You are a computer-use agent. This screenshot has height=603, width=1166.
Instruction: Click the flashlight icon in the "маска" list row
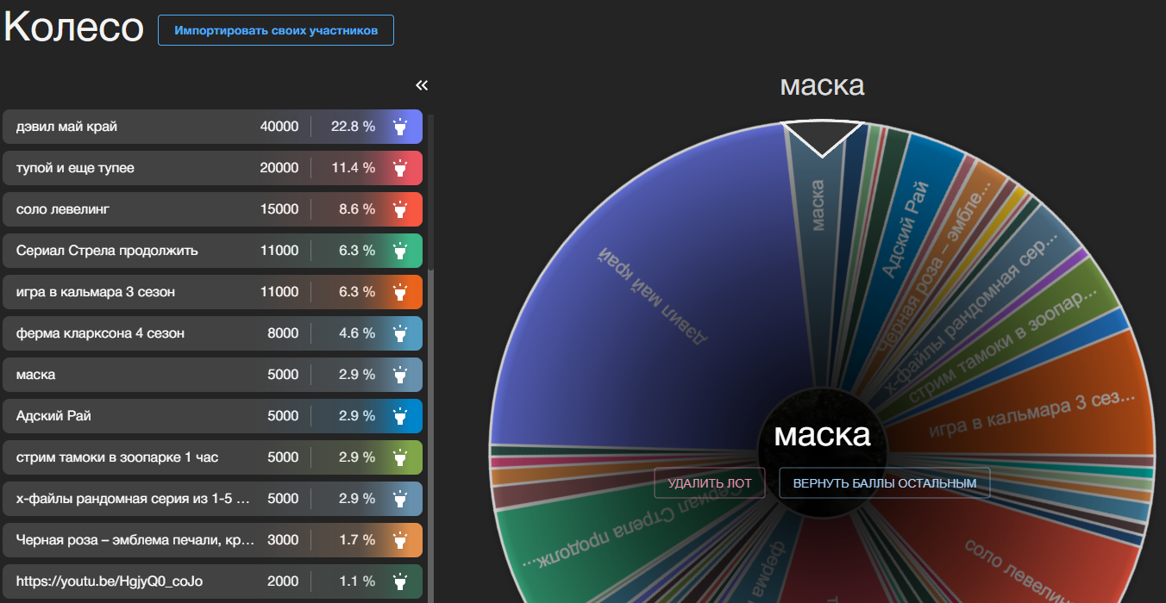400,375
